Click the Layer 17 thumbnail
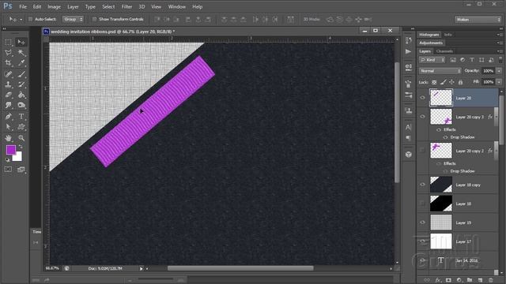This screenshot has width=506, height=284. [x=441, y=241]
